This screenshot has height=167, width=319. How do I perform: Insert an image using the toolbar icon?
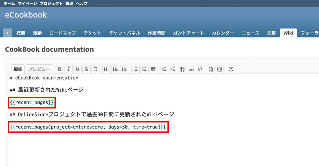(220, 69)
